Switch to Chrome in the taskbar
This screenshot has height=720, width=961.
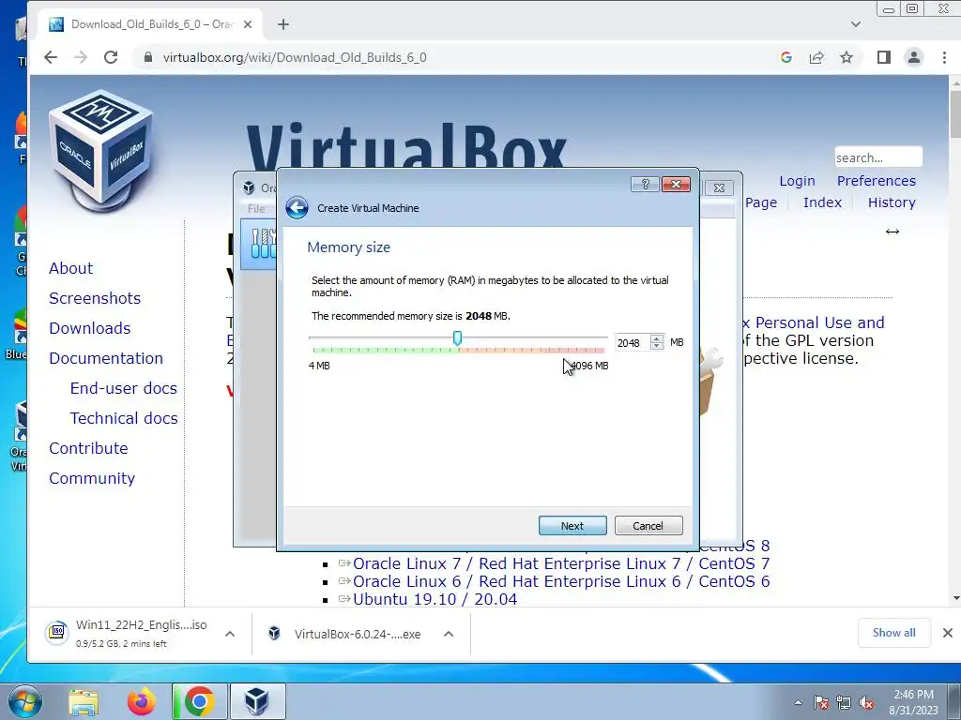[x=200, y=701]
